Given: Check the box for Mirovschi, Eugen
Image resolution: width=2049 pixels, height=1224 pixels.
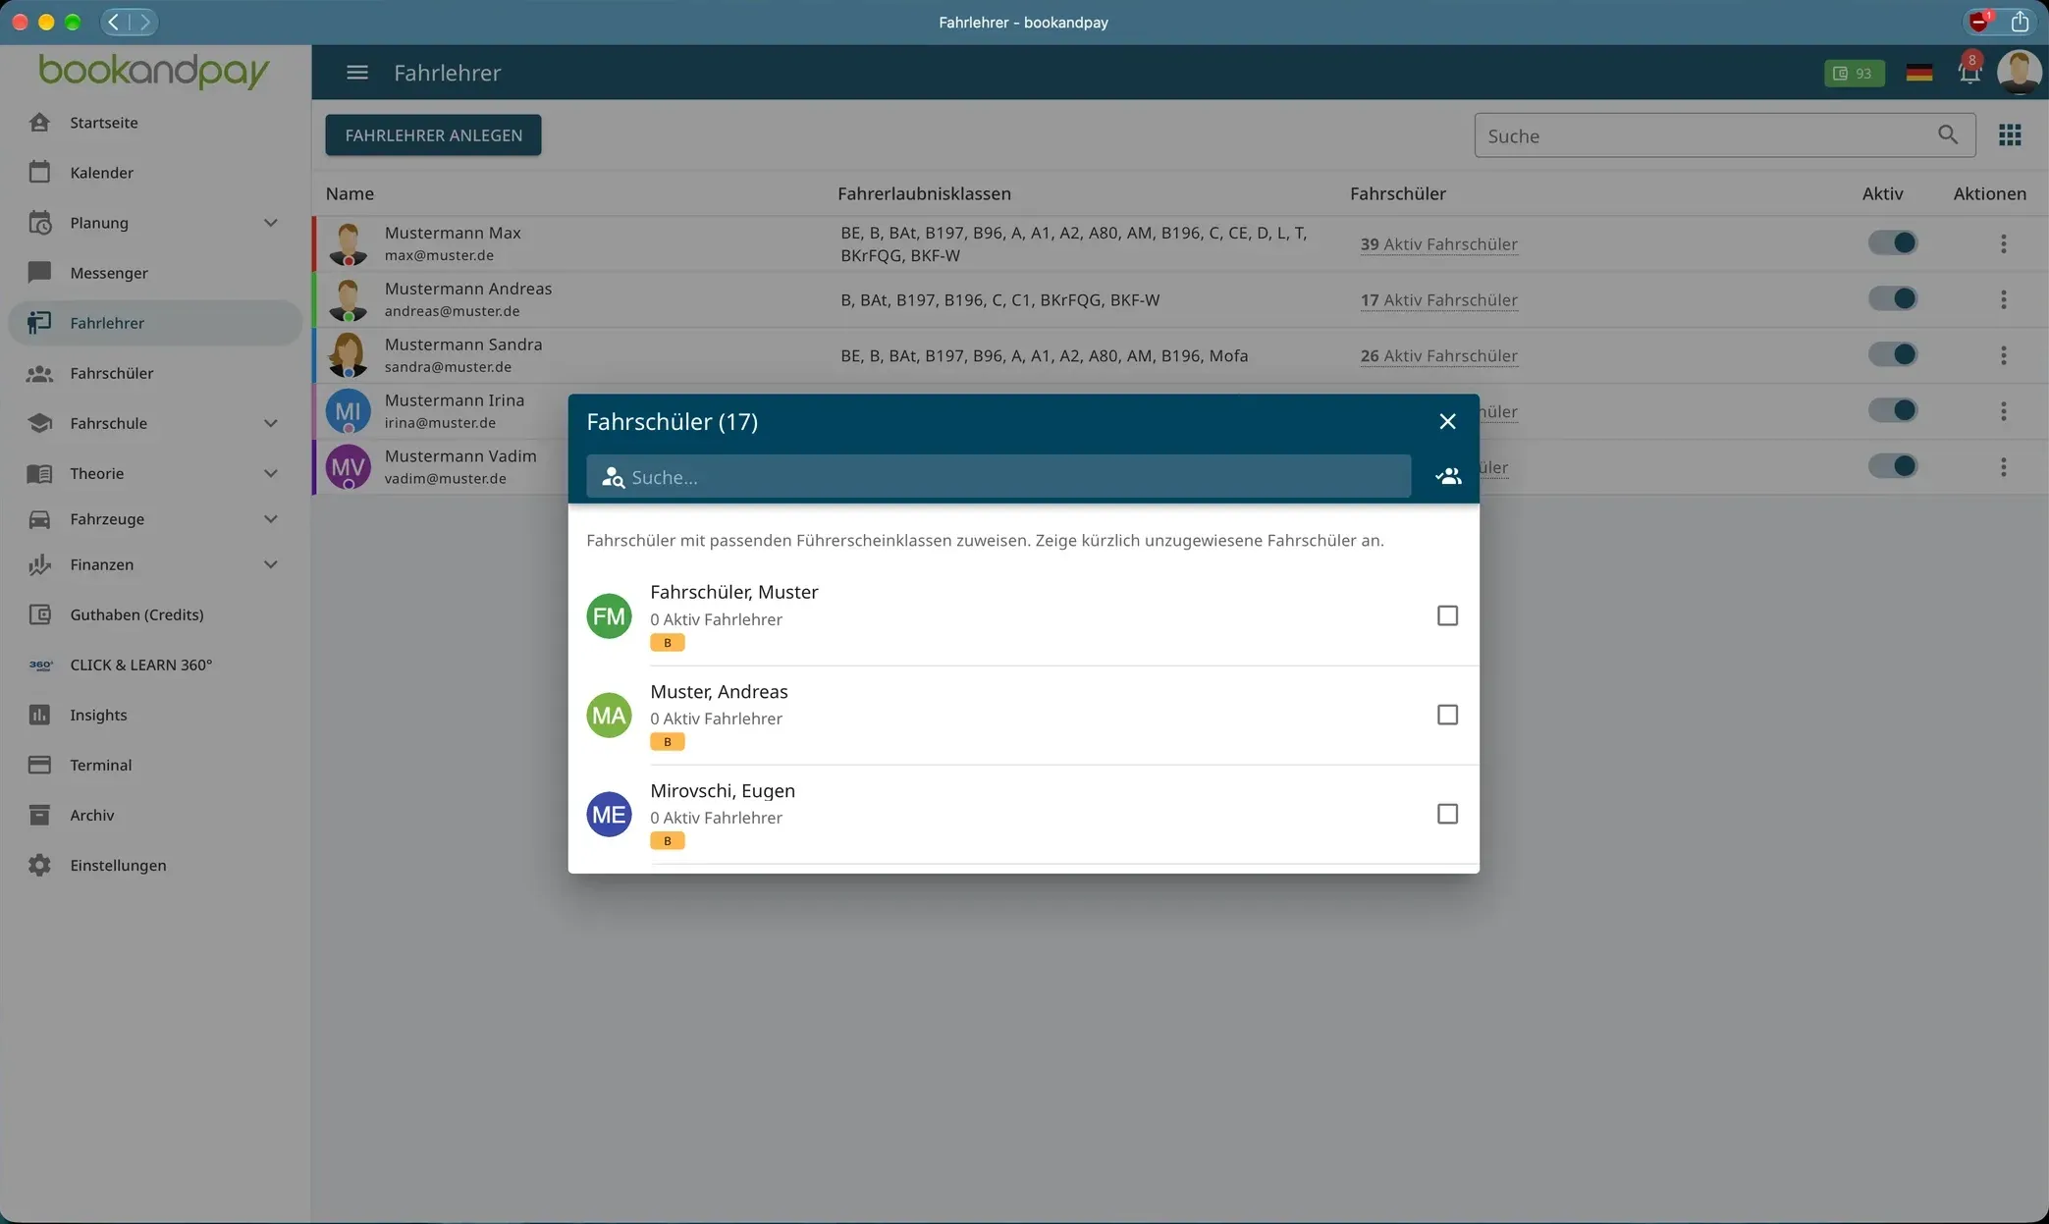Looking at the screenshot, I should pyautogui.click(x=1447, y=815).
